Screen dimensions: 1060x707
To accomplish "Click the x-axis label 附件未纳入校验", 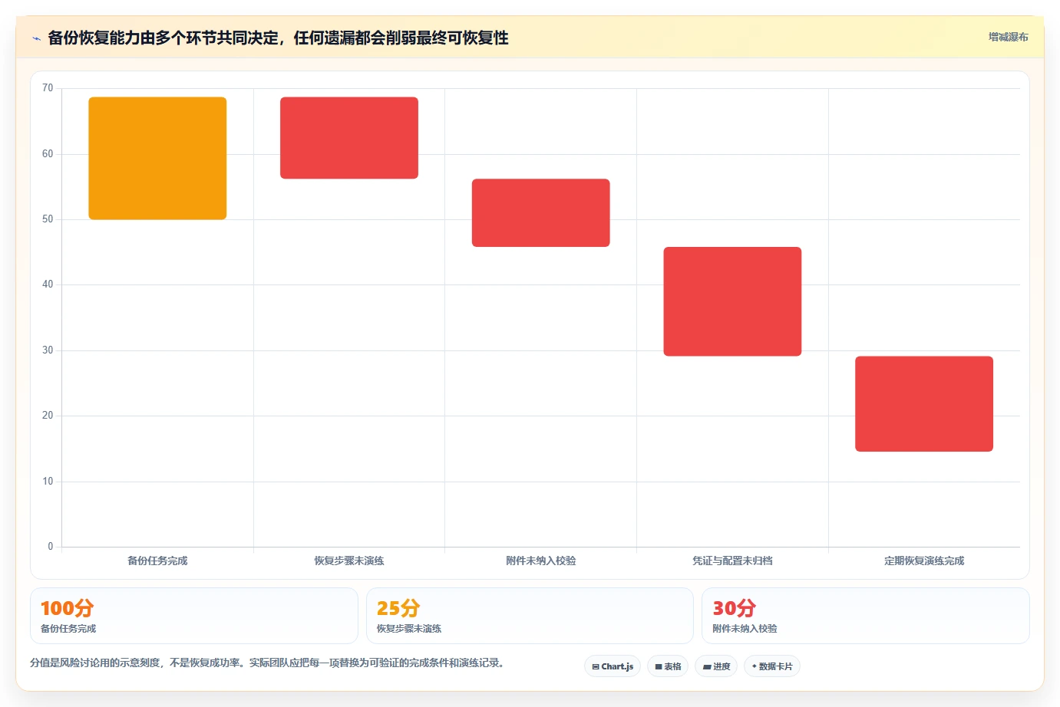I will 541,561.
